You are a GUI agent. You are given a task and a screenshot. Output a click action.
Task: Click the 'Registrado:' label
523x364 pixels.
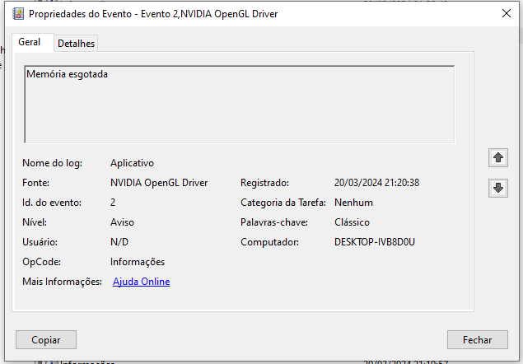coord(265,183)
